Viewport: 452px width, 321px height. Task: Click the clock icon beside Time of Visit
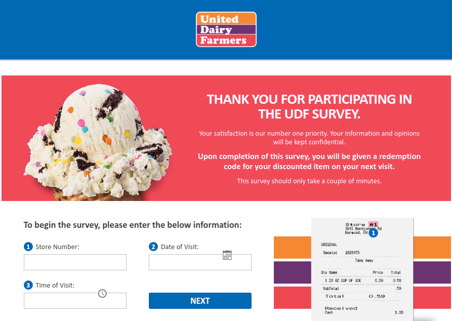click(102, 292)
